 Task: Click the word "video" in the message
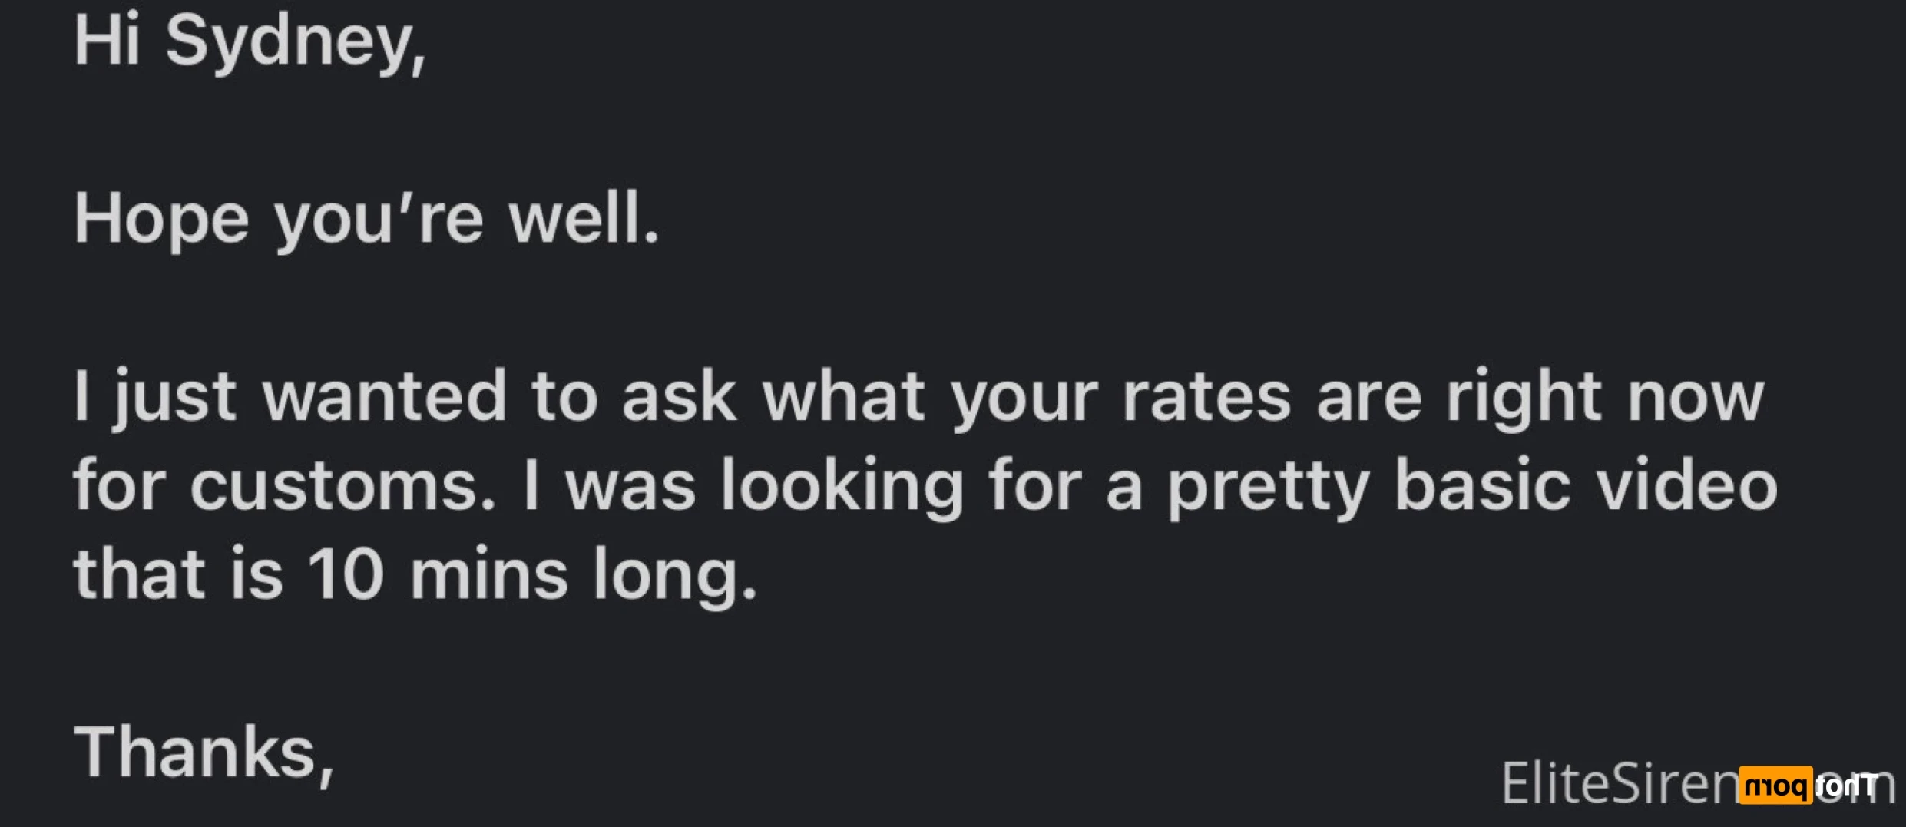[x=1687, y=484]
